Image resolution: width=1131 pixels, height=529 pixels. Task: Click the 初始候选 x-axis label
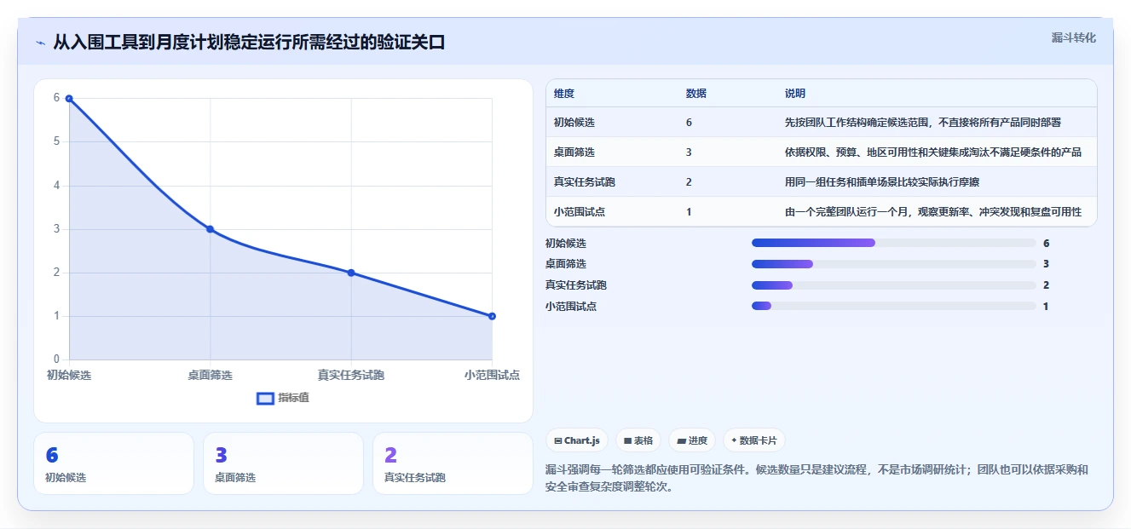(69, 375)
